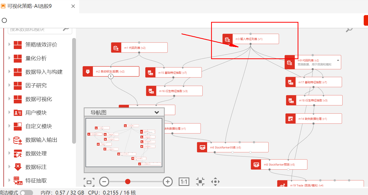The width and height of the screenshot is (368, 195).
Task: Expand the 自定义模块 tree arrow
Action: click(9, 126)
